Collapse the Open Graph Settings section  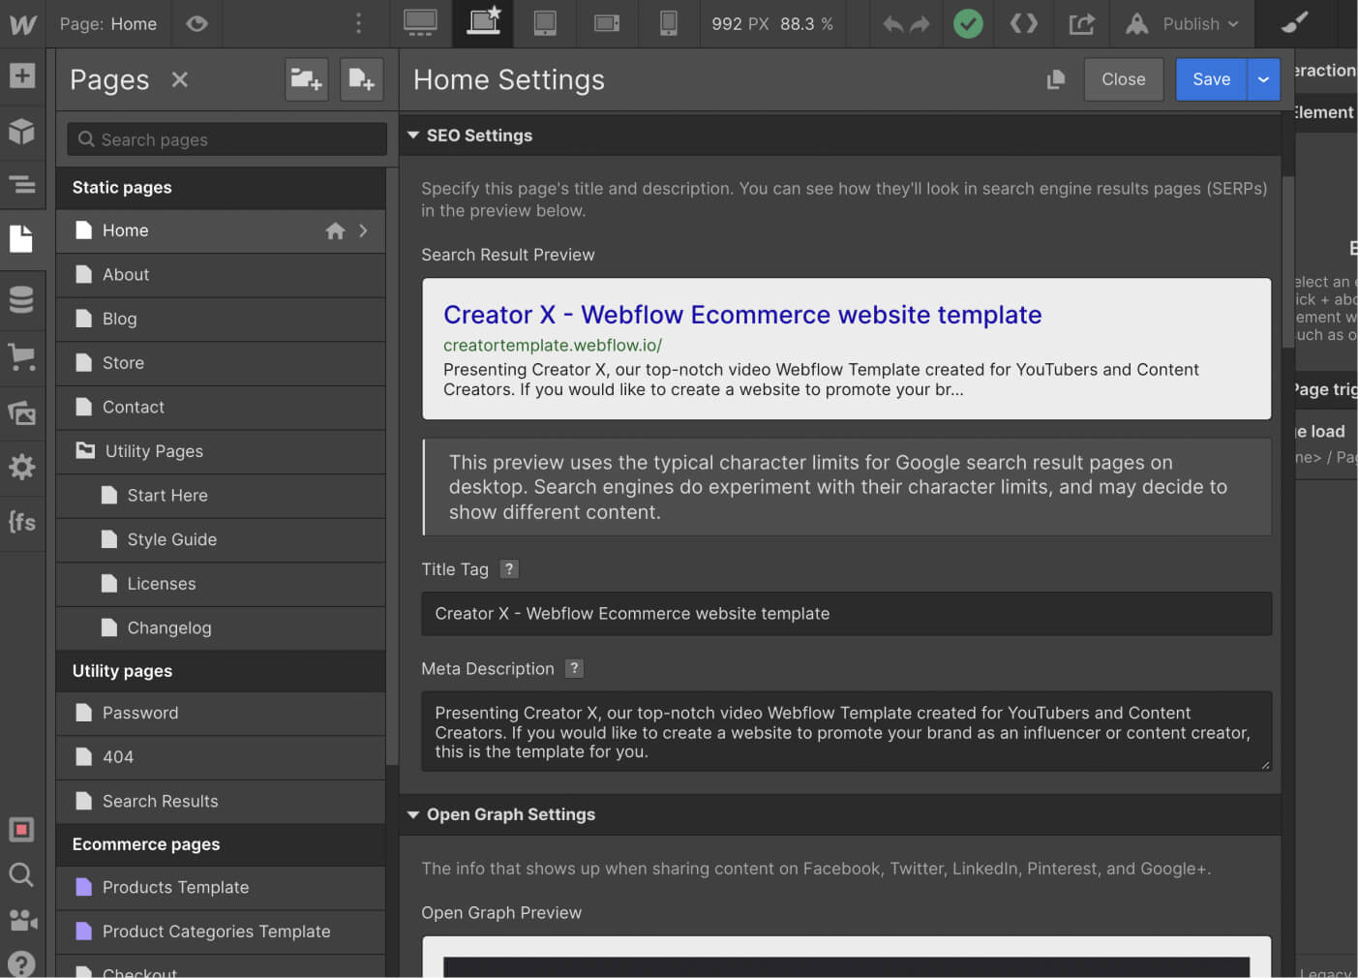(x=413, y=814)
